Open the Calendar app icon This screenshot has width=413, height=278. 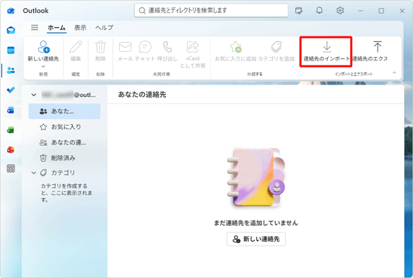11,50
